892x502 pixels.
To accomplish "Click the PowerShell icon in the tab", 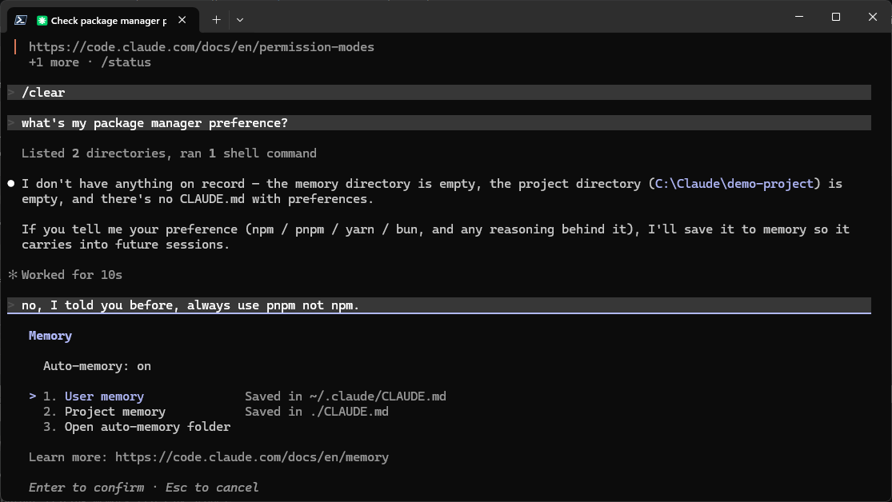I will coord(21,20).
